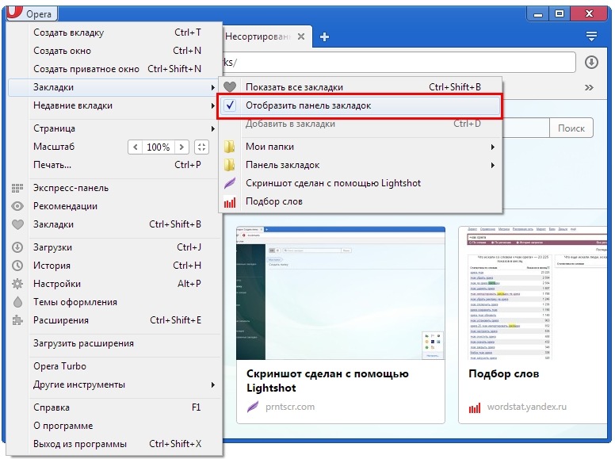Select Добавить в закладки in submenu
The height and width of the screenshot is (459, 615).
coord(360,124)
